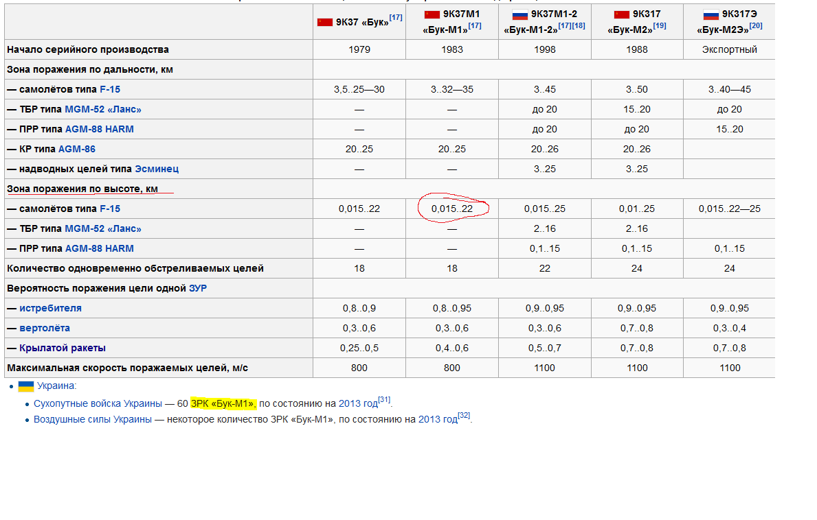Open F-15 link in altitude zone row
The image size is (817, 520).
tap(110, 209)
